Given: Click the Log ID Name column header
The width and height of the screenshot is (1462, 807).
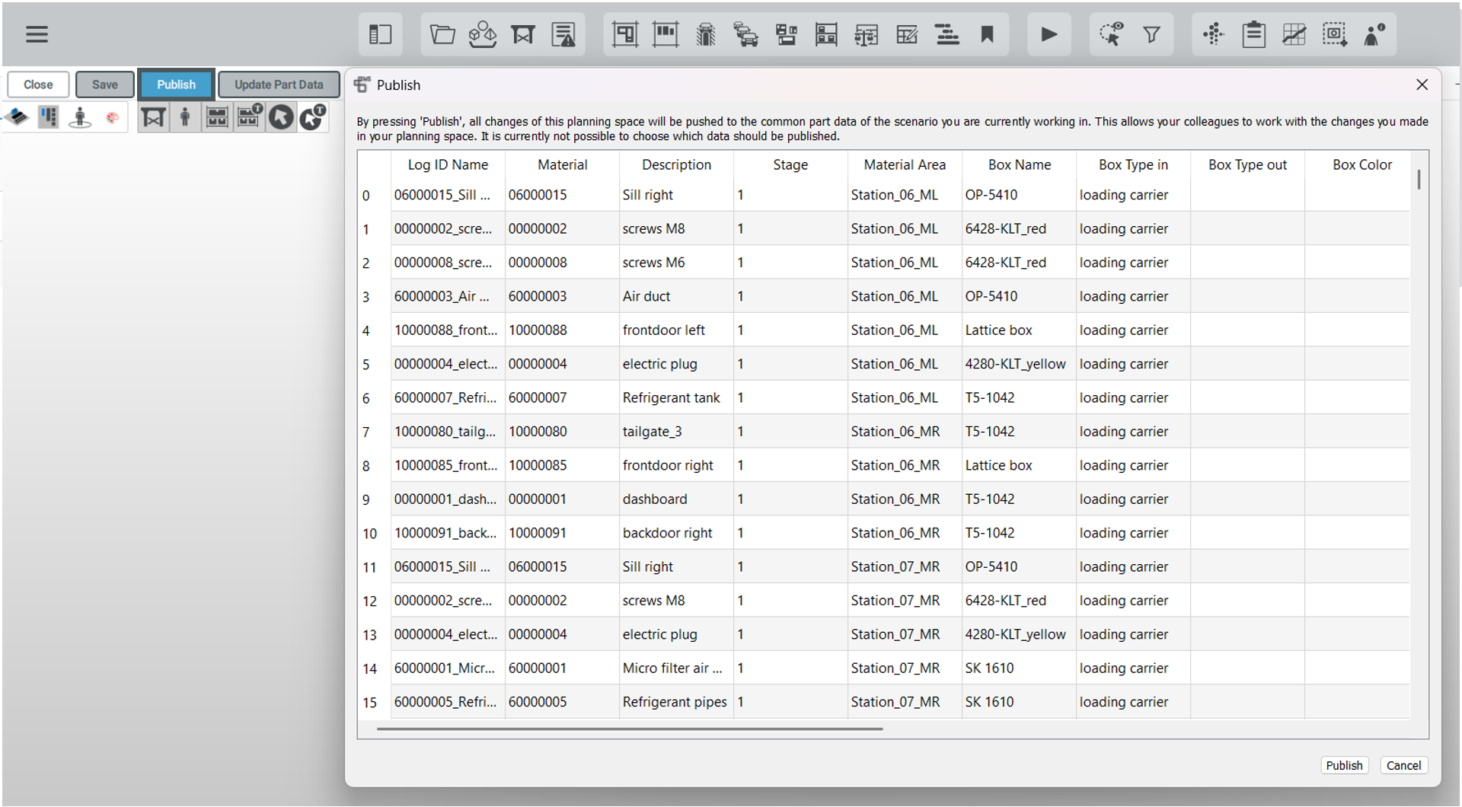Looking at the screenshot, I should [x=448, y=164].
